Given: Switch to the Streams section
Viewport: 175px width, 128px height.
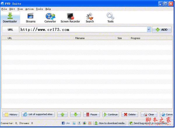Looking at the screenshot, I should [x=30, y=18].
